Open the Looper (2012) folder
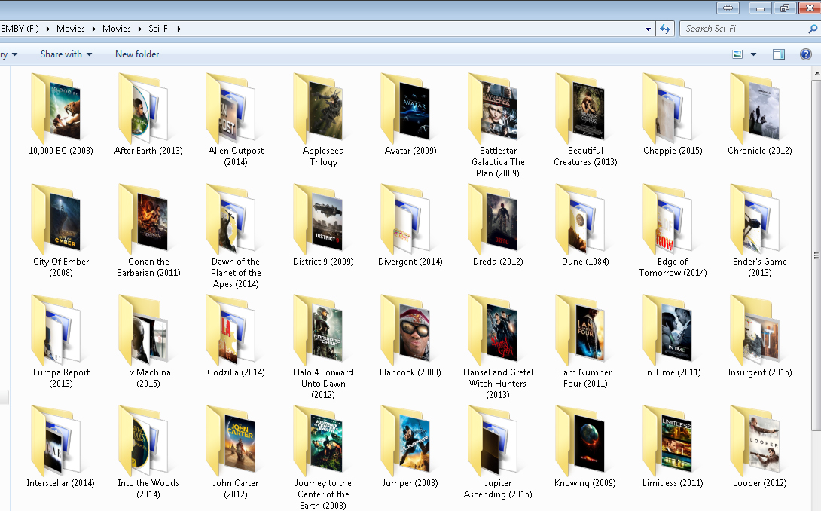This screenshot has height=511, width=821. pos(759,441)
